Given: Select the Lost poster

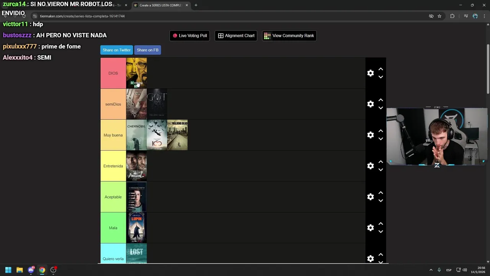Looking at the screenshot, I should click(136, 253).
